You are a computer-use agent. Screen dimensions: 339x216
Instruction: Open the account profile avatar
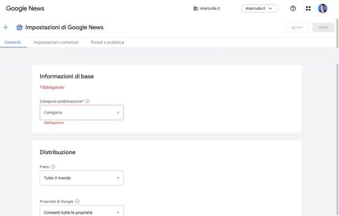(322, 8)
